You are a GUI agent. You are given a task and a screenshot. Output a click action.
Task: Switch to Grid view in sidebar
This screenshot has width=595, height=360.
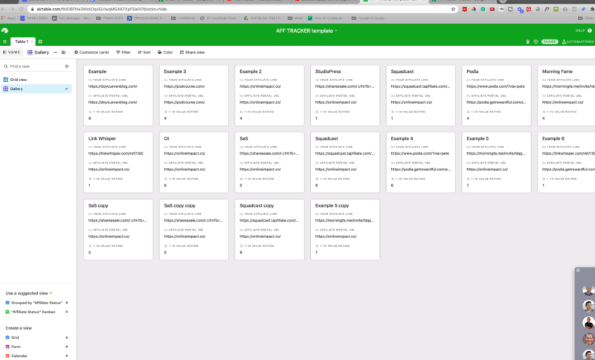(36, 80)
